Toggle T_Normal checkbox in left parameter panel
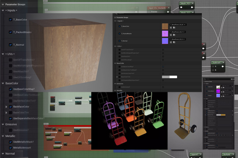This screenshot has height=158, width=238. tap(10, 45)
